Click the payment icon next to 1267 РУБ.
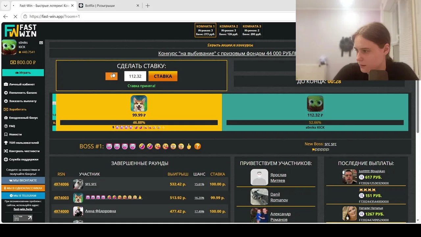This screenshot has height=237, width=421. point(361,214)
